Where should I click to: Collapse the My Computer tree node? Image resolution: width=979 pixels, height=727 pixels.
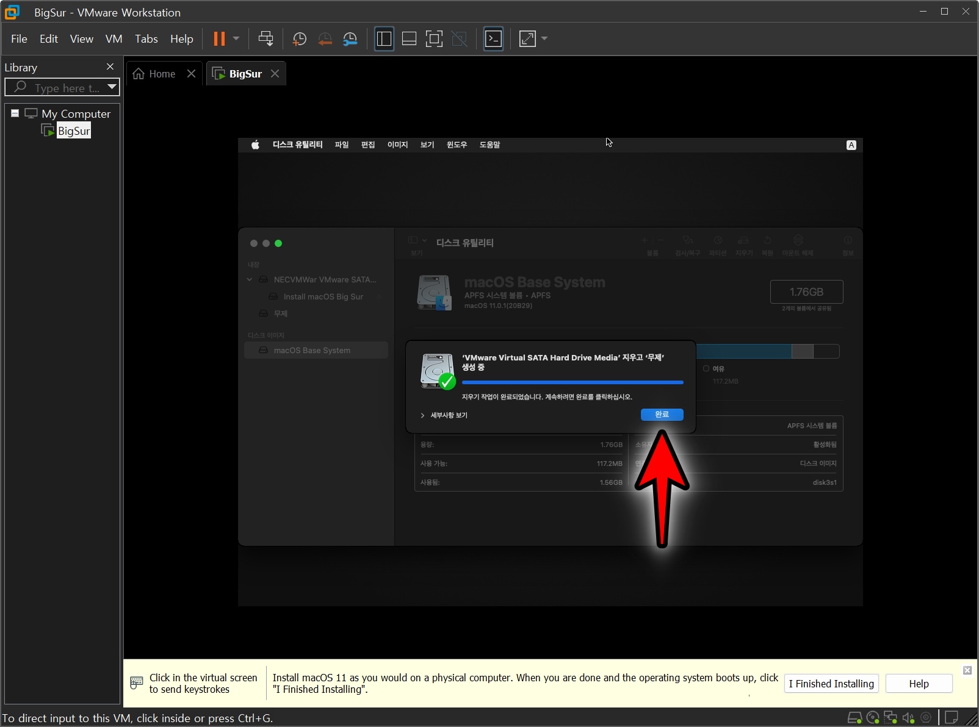click(x=15, y=113)
